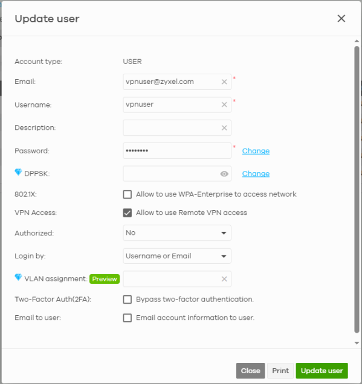Show DPPSK value with the eye icon
Image resolution: width=362 pixels, height=384 pixels.
(x=224, y=174)
